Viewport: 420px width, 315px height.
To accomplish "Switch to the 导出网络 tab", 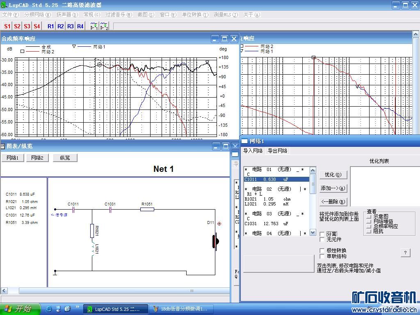I will pos(278,151).
